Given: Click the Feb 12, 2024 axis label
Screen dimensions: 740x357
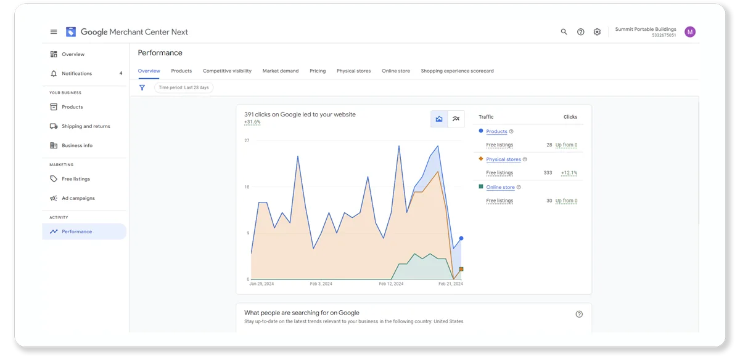Looking at the screenshot, I should point(391,284).
